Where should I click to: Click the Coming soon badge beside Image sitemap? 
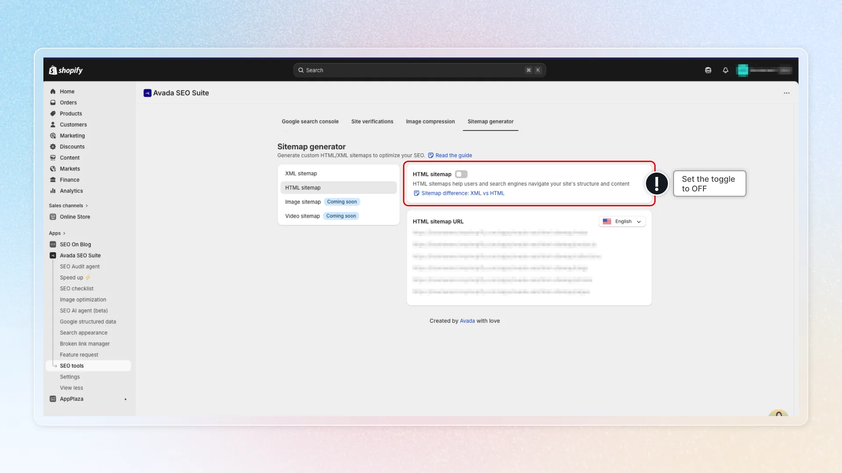[x=342, y=202]
